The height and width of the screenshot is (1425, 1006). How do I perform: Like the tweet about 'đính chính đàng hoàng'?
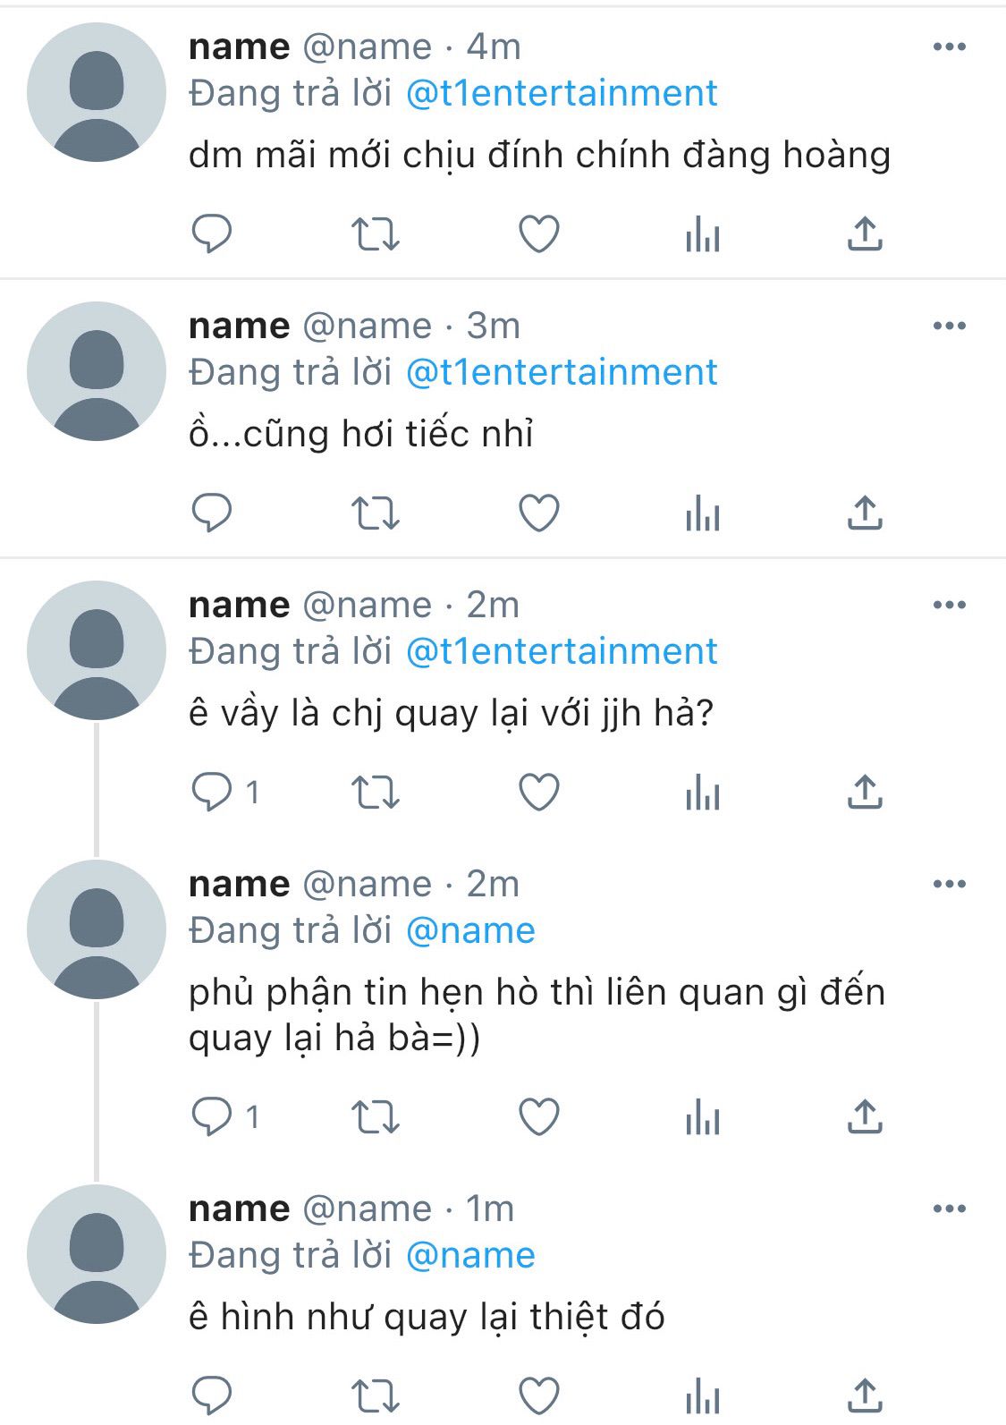click(539, 234)
